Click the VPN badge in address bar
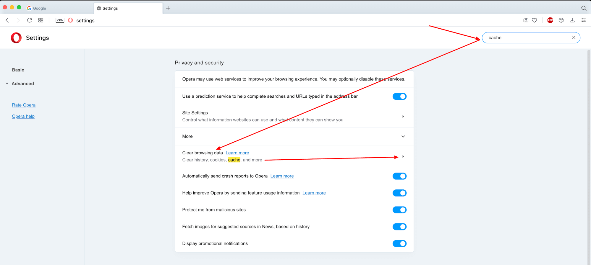 (x=60, y=20)
